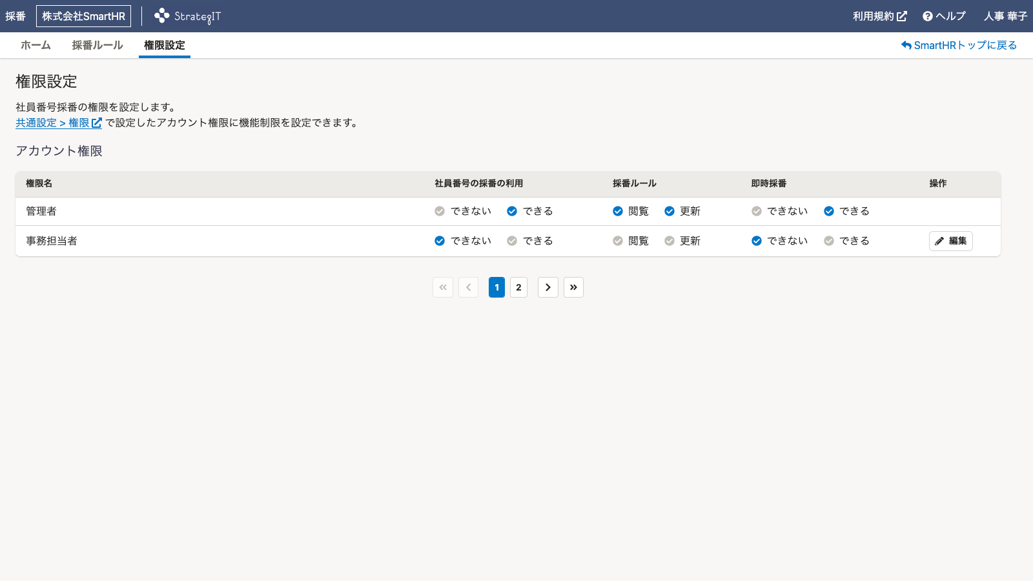Go to page 2 of the list
Viewport: 1033px width, 581px height.
(x=518, y=287)
